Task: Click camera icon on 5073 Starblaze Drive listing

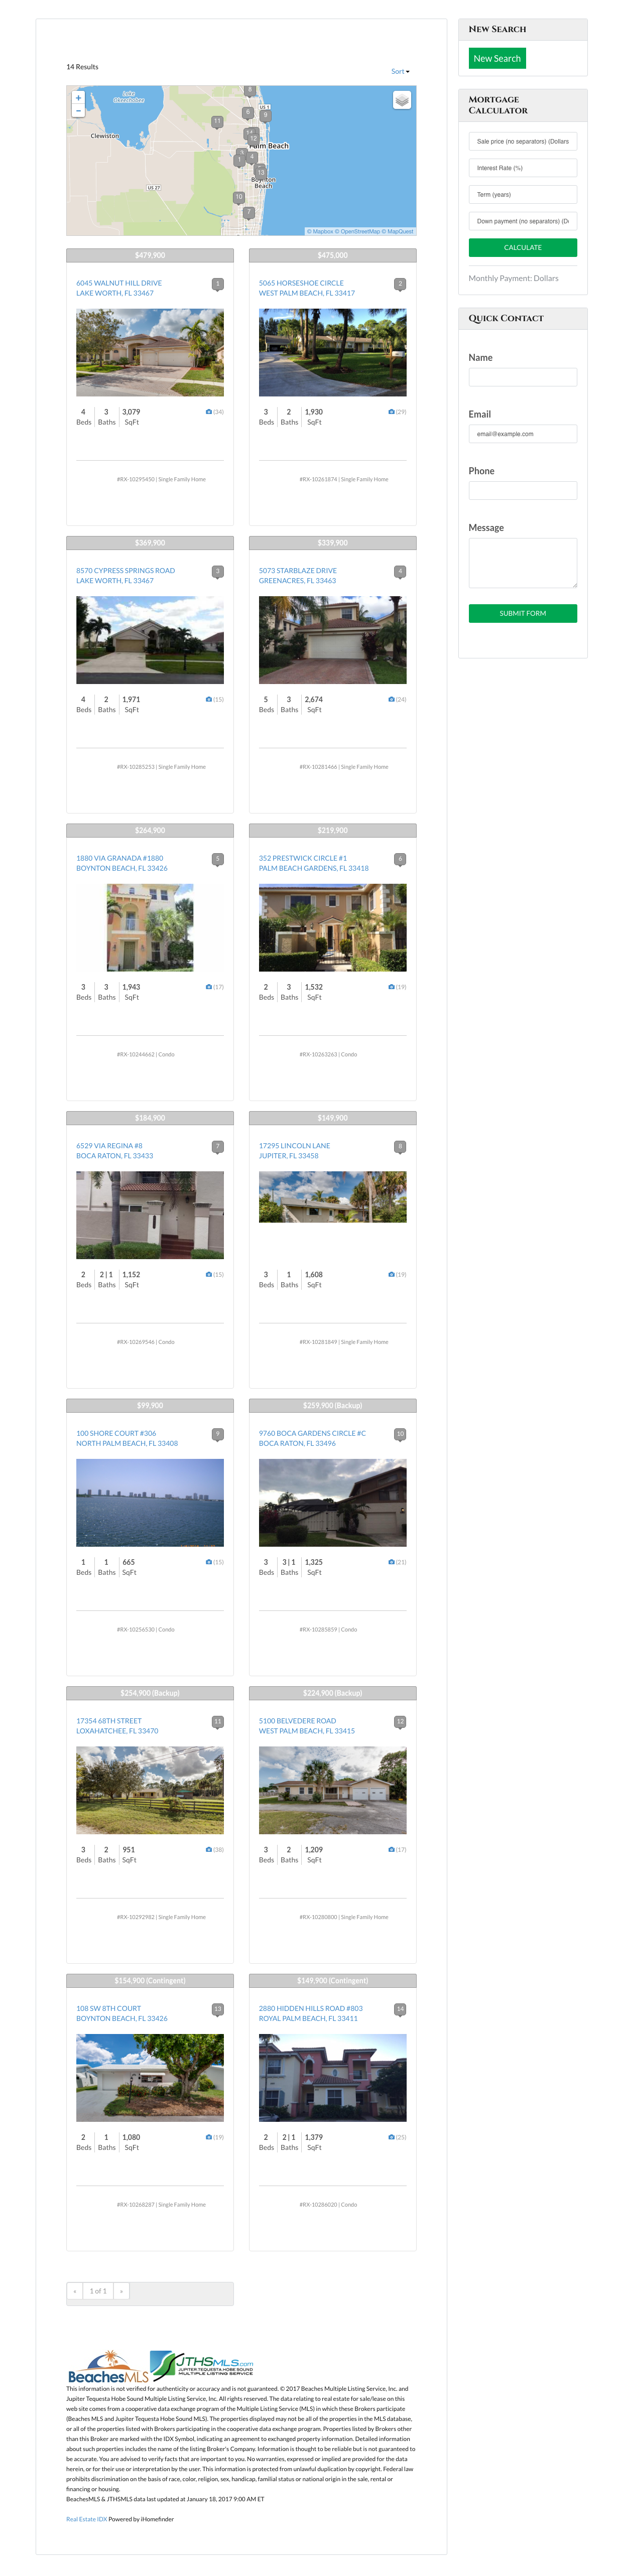Action: [391, 699]
